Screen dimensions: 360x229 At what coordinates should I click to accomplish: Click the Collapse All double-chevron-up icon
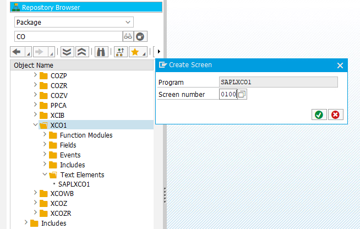click(x=81, y=52)
